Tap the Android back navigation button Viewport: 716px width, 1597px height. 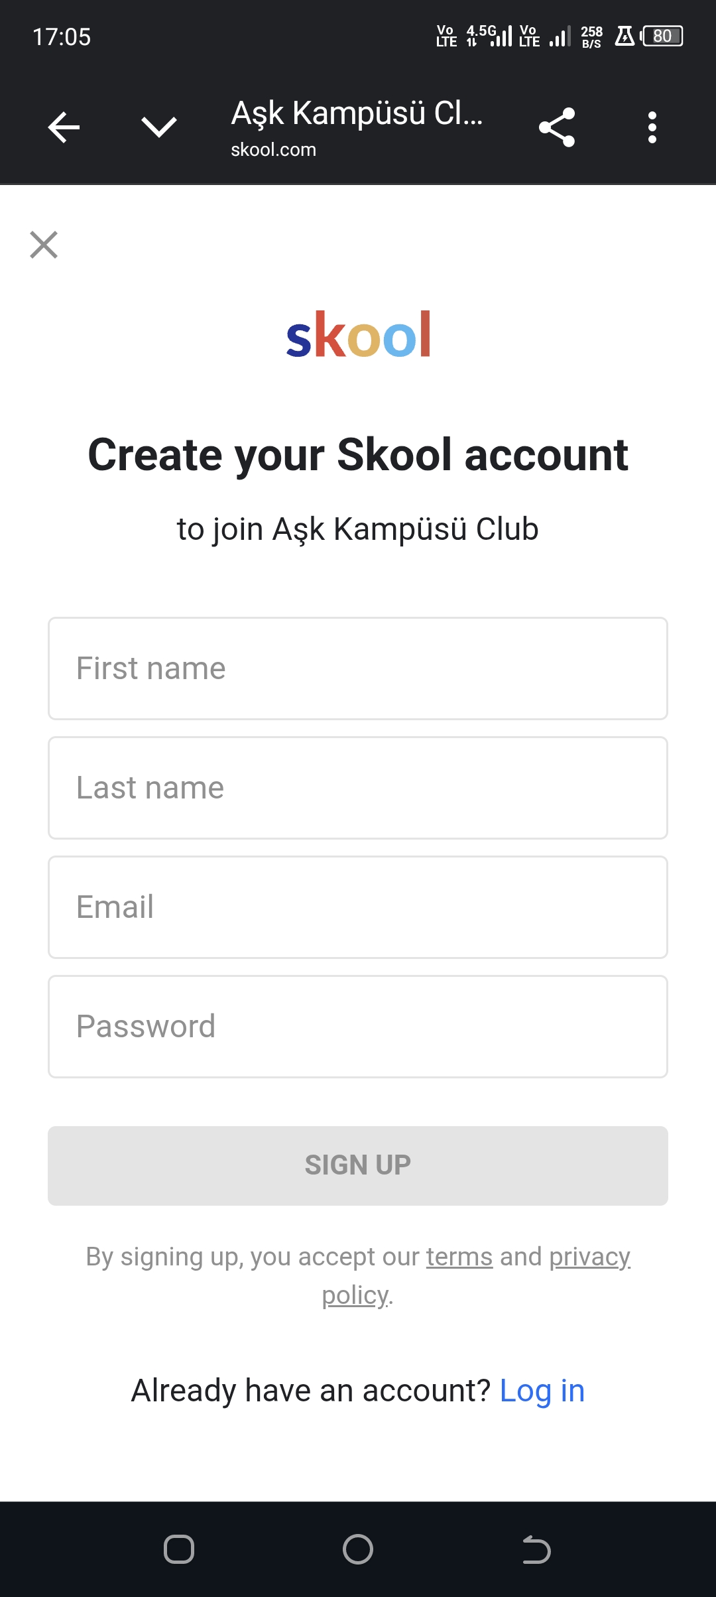(536, 1549)
